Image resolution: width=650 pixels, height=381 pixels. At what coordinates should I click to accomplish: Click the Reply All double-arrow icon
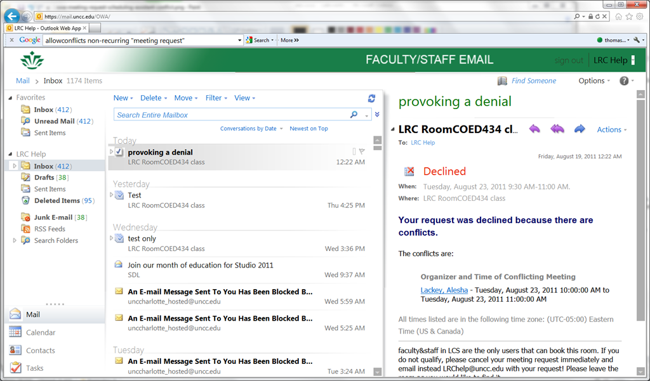[x=557, y=129]
